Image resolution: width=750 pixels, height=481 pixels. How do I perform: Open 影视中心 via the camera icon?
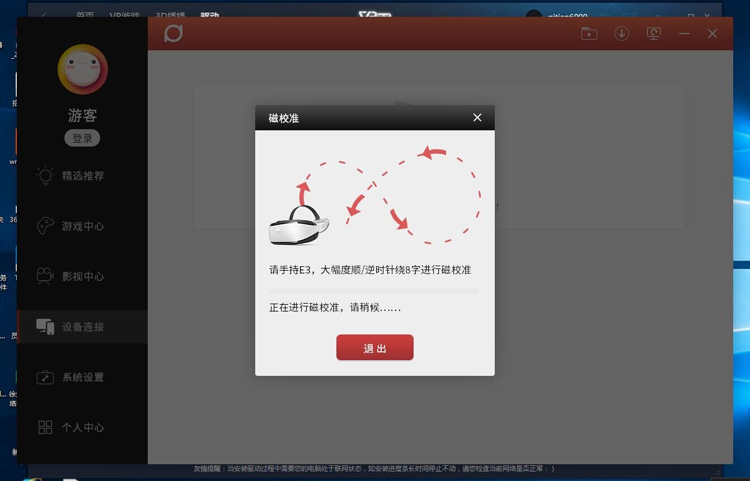[x=45, y=276]
